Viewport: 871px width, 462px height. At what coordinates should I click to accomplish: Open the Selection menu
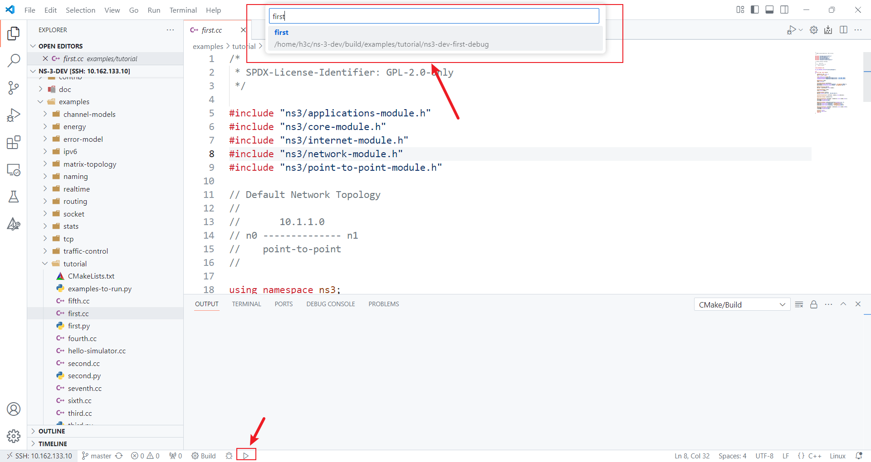(x=80, y=10)
